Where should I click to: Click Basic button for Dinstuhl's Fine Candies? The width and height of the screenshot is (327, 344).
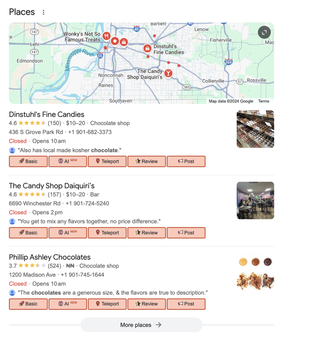coord(28,161)
